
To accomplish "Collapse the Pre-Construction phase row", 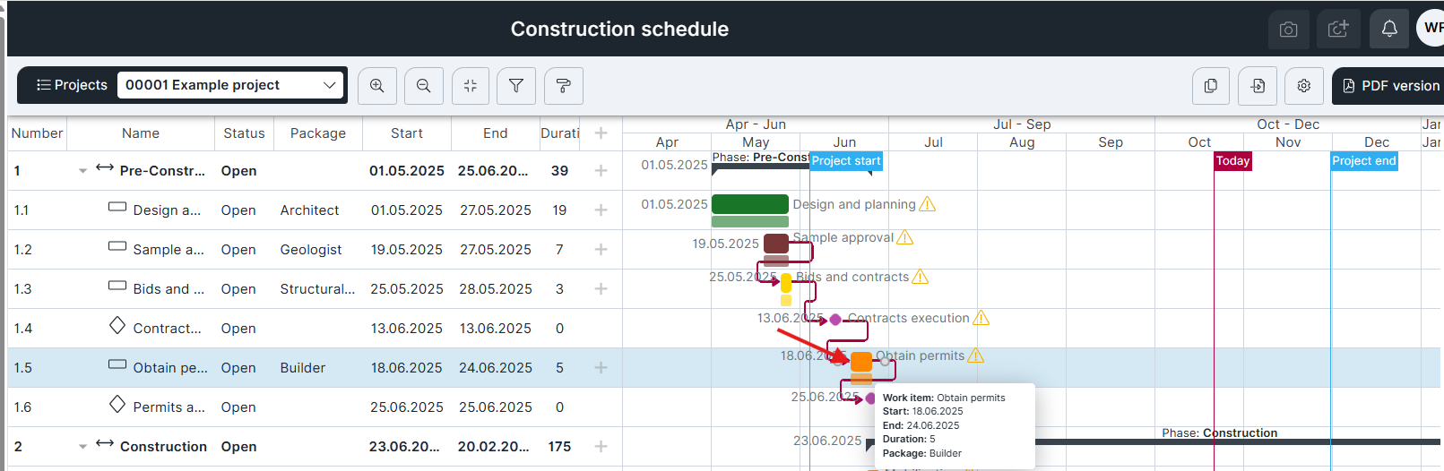I will coord(82,171).
